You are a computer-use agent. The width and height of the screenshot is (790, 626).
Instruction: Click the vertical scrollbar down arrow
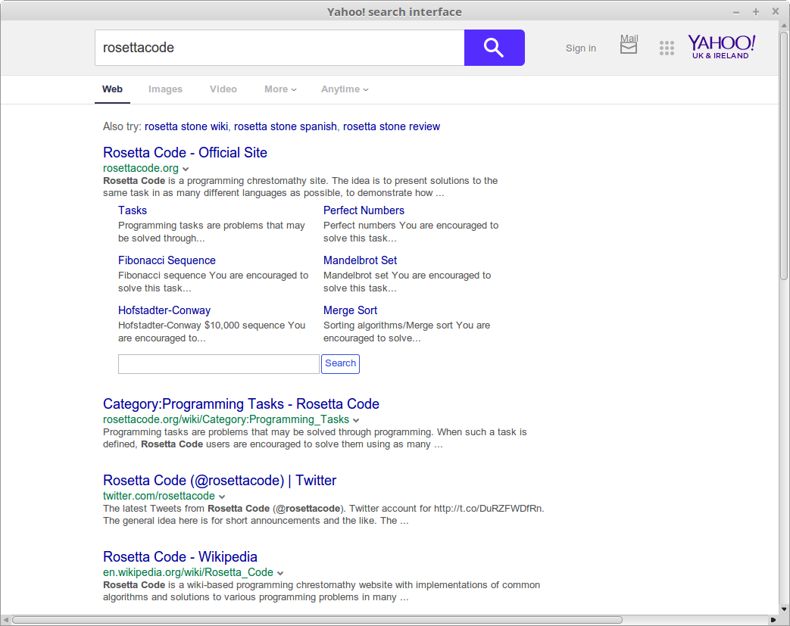[783, 609]
